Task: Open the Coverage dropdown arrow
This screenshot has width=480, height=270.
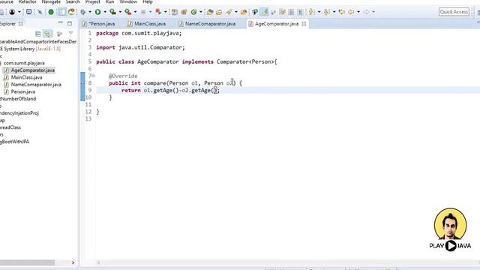Action: (x=120, y=12)
